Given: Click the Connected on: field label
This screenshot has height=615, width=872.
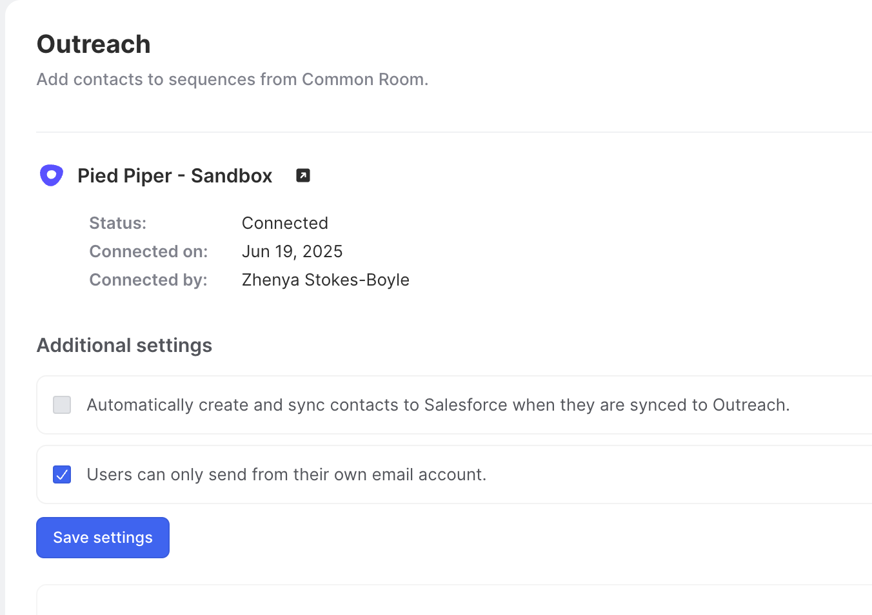Looking at the screenshot, I should point(148,251).
